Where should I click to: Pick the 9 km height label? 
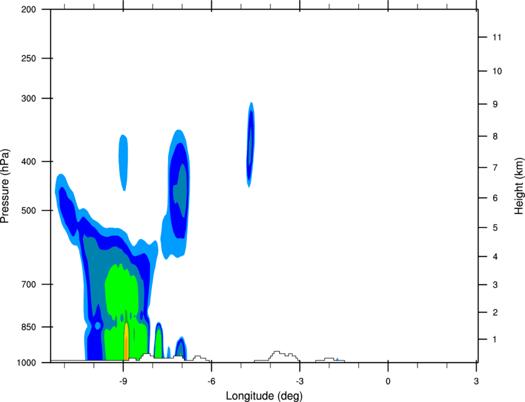495,105
